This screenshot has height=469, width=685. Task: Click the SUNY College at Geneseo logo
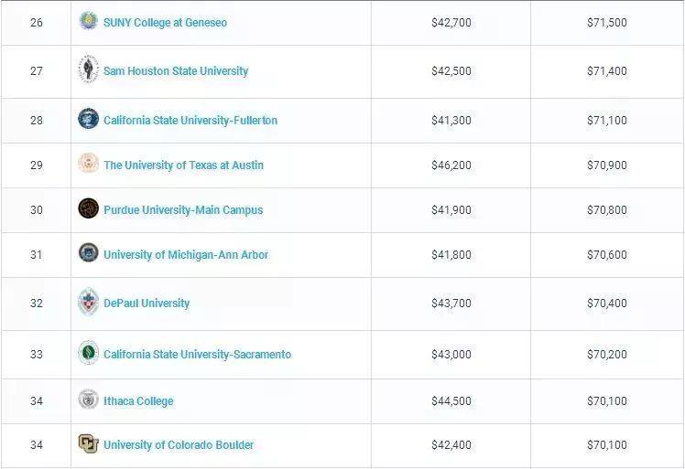click(88, 21)
